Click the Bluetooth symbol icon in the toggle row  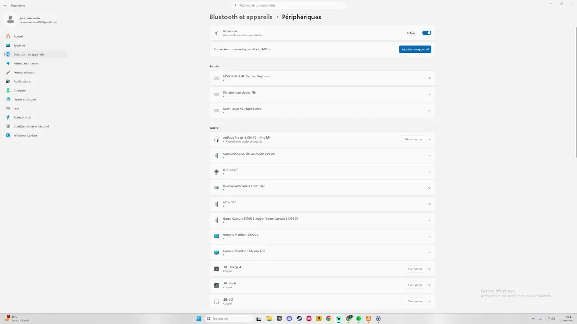point(216,33)
